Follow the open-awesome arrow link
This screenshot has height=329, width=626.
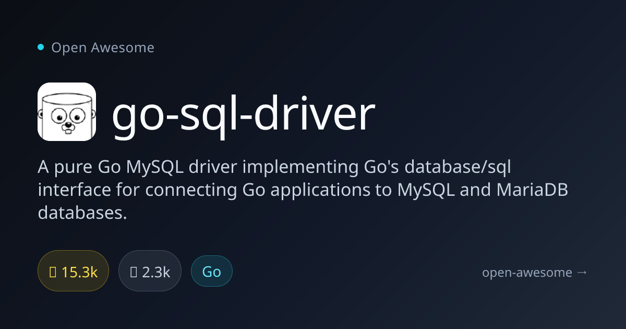[535, 272]
